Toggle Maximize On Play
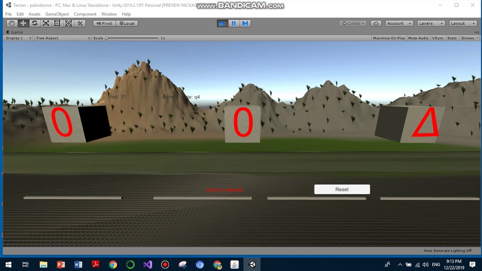 [389, 38]
